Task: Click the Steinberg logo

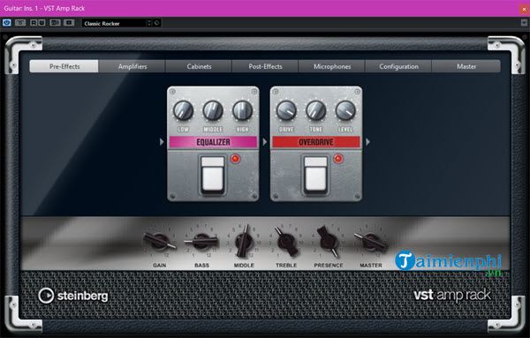Action: click(x=73, y=296)
